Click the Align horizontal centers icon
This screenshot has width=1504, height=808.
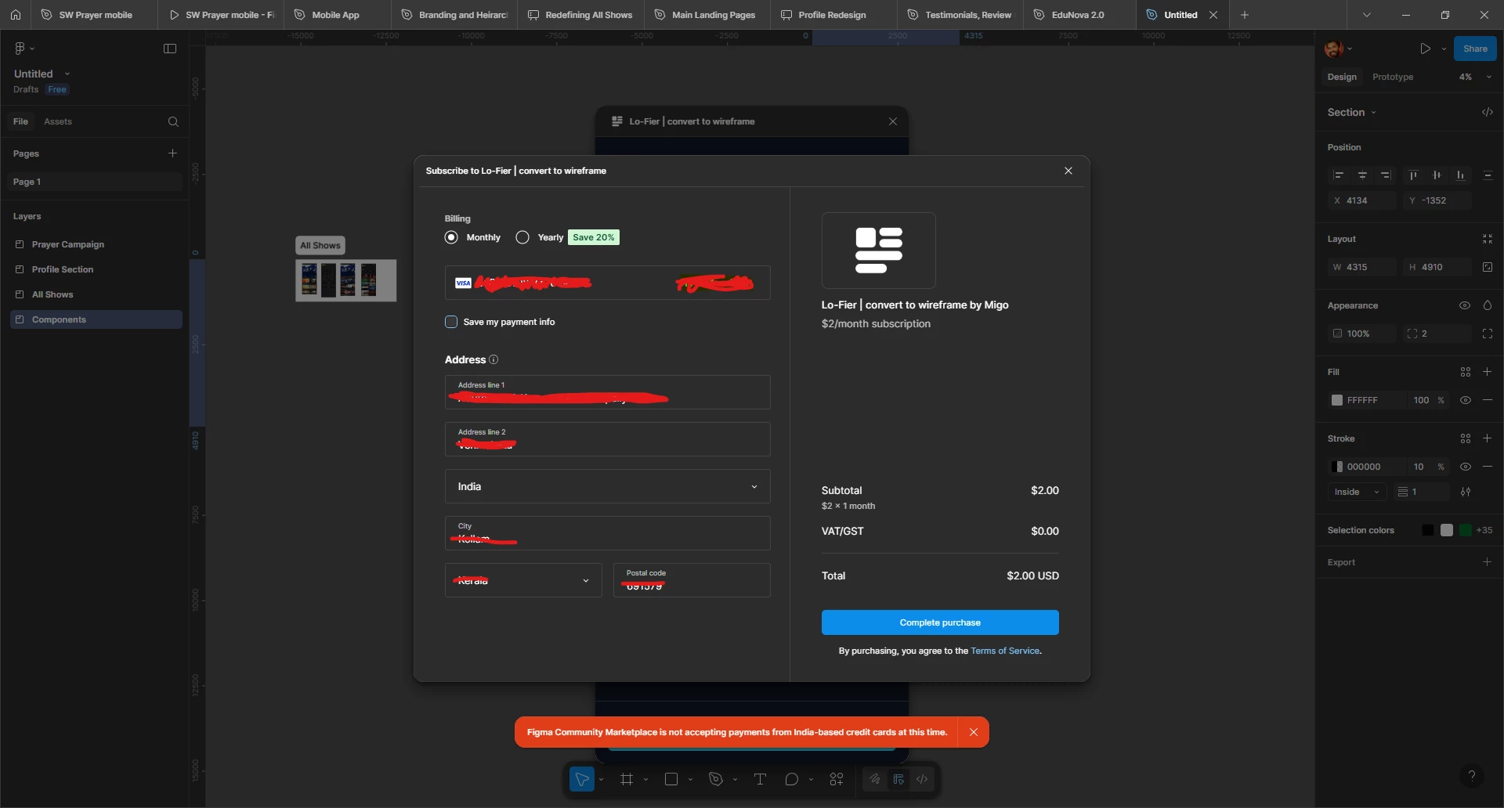click(1362, 175)
